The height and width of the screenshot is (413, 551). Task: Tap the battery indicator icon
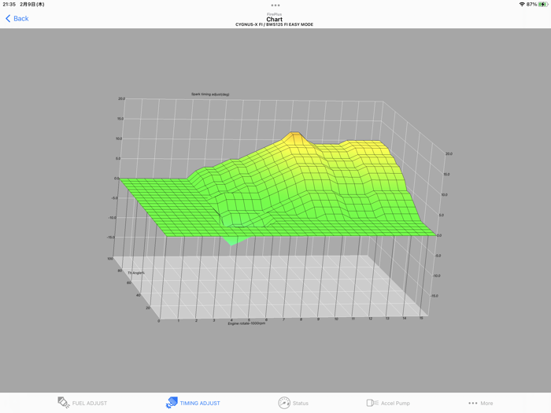tap(543, 5)
